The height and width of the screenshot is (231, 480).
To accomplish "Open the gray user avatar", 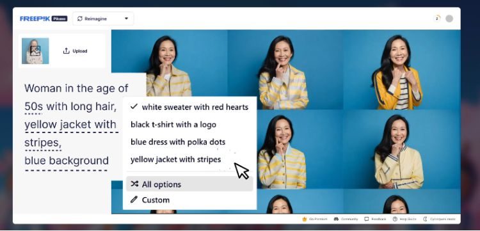I will pyautogui.click(x=449, y=19).
